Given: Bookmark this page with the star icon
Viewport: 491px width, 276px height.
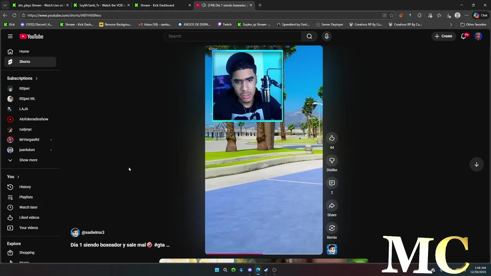Looking at the screenshot, I should pos(392,15).
